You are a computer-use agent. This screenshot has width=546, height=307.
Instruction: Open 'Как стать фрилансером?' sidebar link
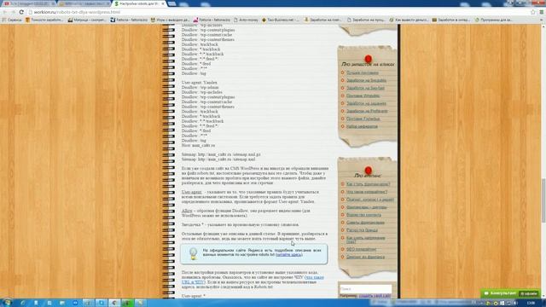coord(368,184)
